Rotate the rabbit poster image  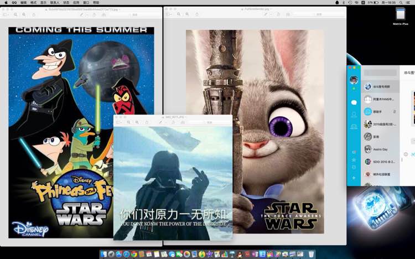(278, 14)
